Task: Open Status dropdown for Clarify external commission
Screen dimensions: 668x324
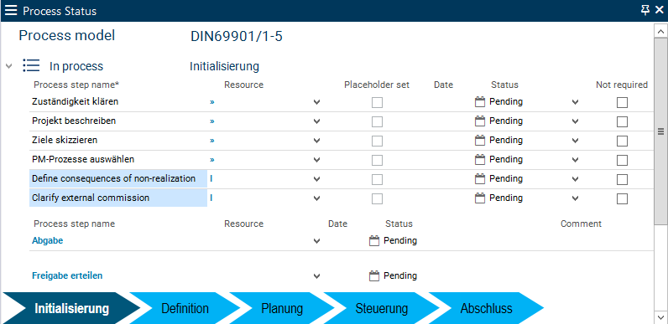Action: point(575,198)
